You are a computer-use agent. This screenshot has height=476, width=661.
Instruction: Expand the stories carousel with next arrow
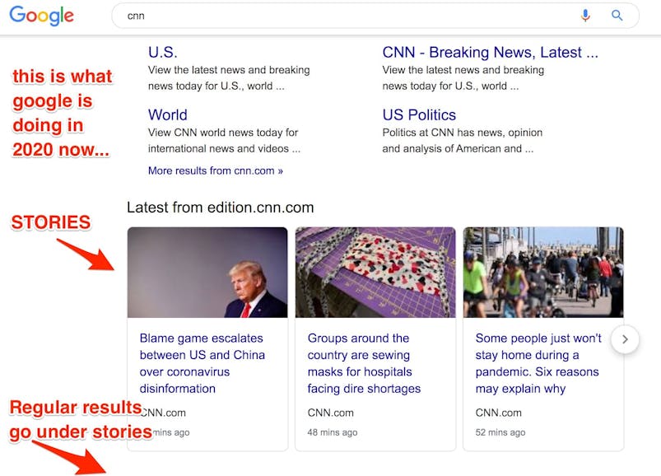click(625, 338)
